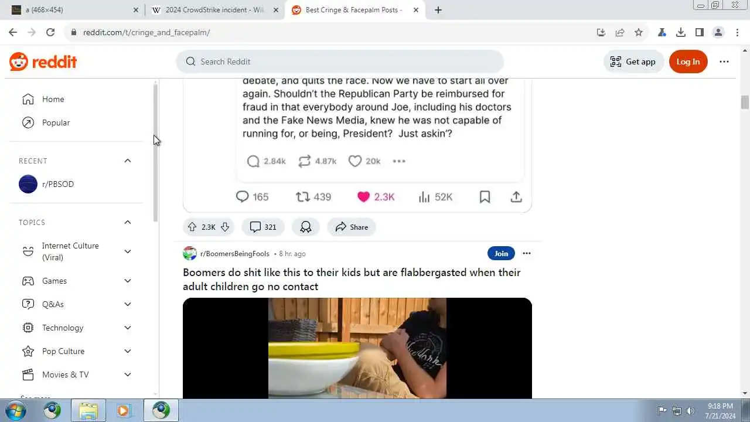Open the Windows Start menu
750x422 pixels.
pyautogui.click(x=15, y=410)
